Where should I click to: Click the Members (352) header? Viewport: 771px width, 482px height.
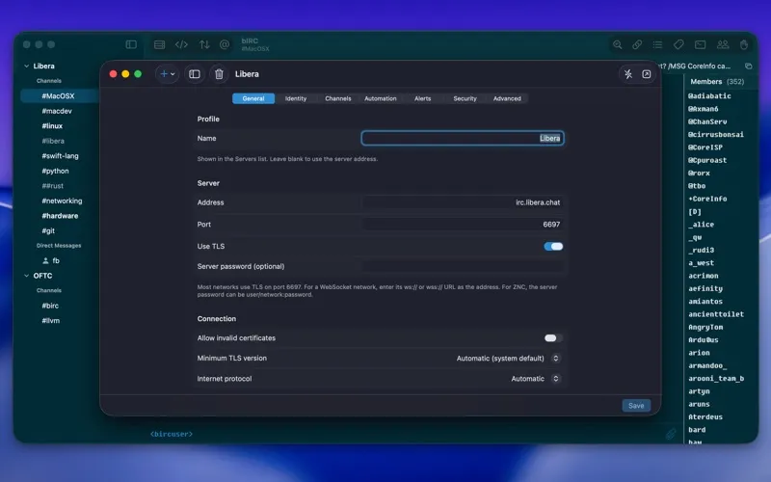click(717, 82)
